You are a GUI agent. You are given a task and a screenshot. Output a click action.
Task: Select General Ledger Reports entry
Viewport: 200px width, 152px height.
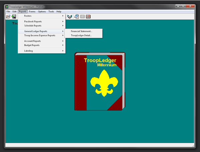click(x=42, y=31)
